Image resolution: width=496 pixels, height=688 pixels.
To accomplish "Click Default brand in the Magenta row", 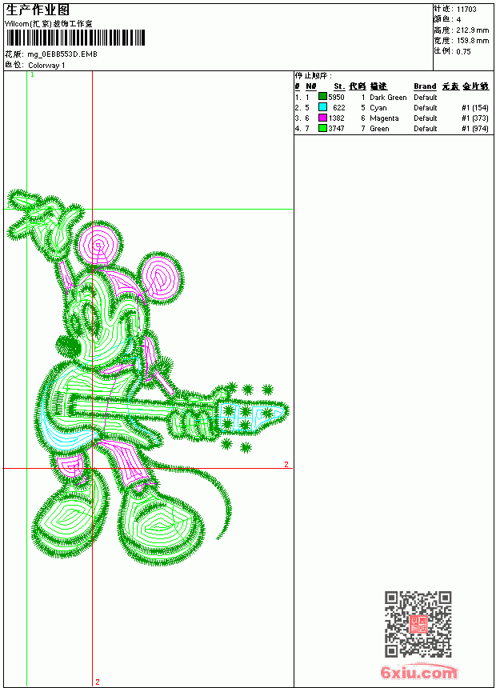I will click(426, 118).
